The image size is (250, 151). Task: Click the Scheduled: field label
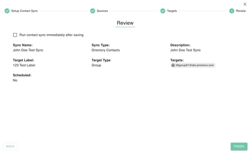point(22,75)
